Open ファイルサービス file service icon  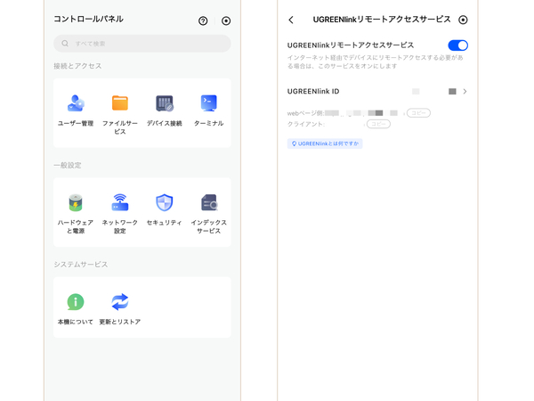click(120, 103)
